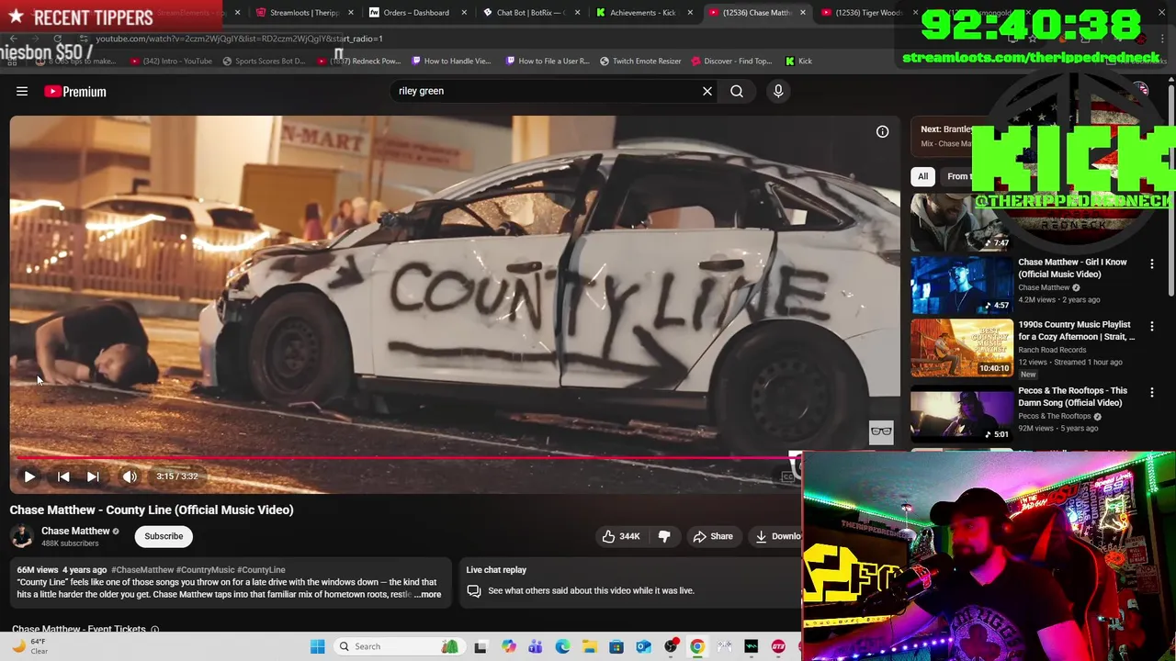The image size is (1176, 661).
Task: Subscribe to Chase Matthew channel
Action: click(164, 536)
